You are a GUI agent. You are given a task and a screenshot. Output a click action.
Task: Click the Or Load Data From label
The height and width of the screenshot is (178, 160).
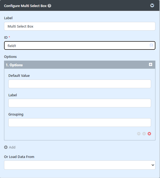[x=19, y=157]
